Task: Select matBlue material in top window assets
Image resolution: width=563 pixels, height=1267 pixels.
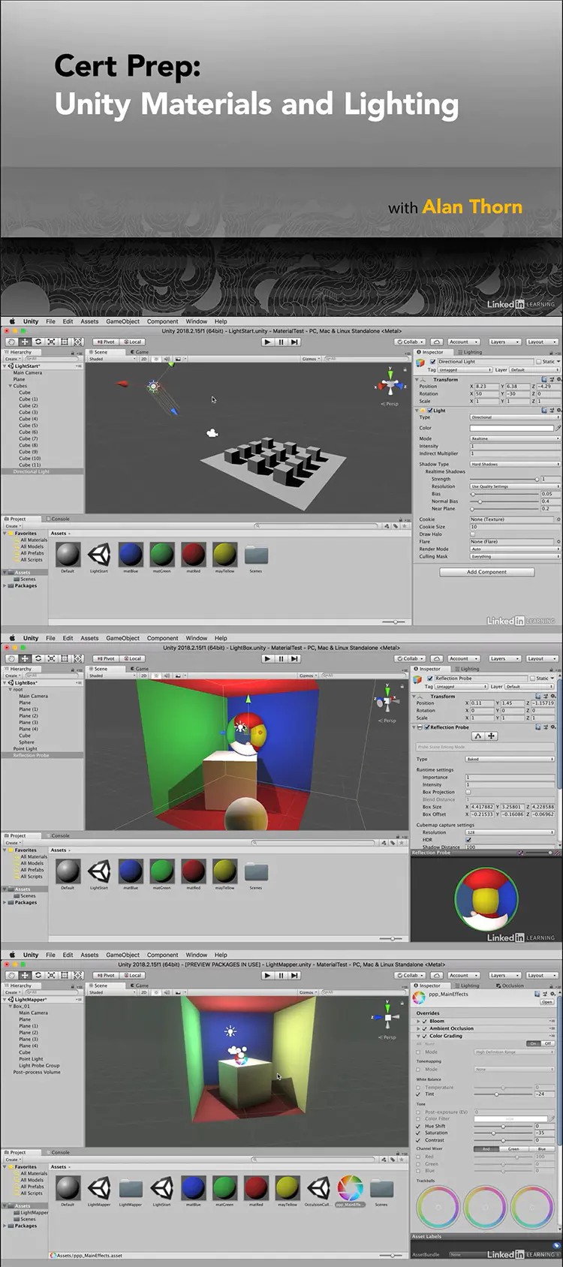Action: pos(131,555)
